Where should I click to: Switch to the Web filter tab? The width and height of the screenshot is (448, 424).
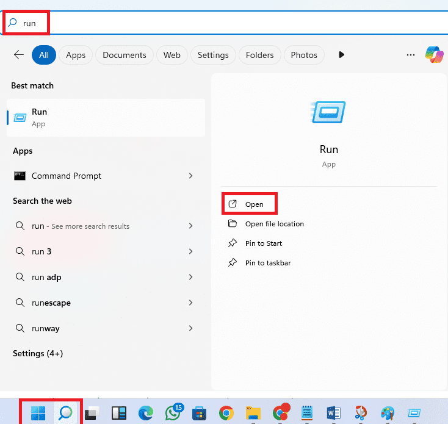point(172,55)
